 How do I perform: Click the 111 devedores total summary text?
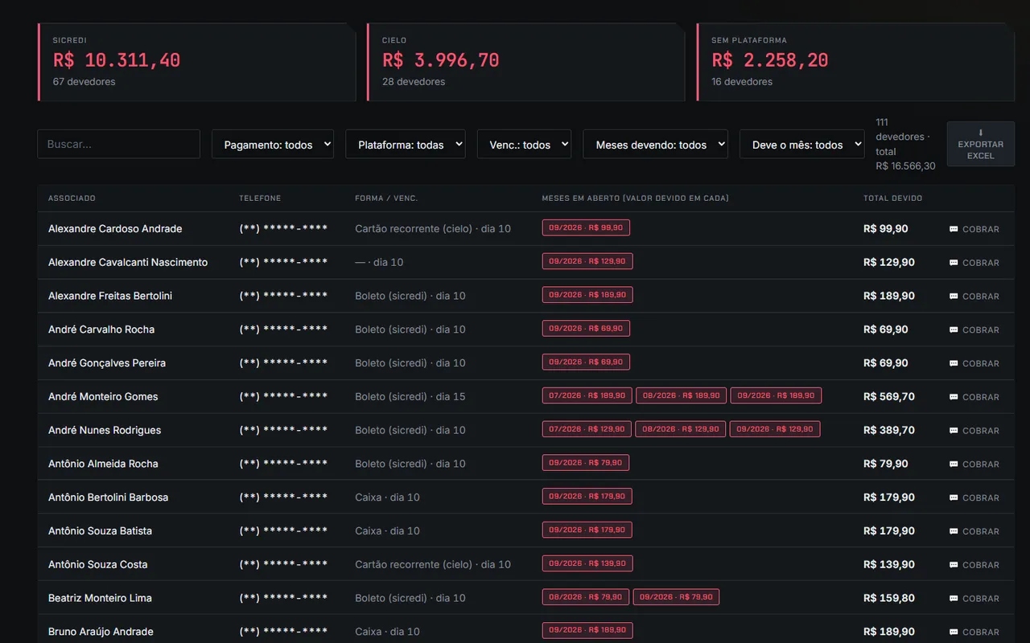point(905,144)
